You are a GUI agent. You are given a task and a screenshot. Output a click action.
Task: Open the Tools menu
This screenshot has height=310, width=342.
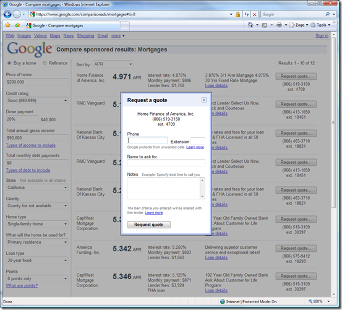(x=320, y=25)
